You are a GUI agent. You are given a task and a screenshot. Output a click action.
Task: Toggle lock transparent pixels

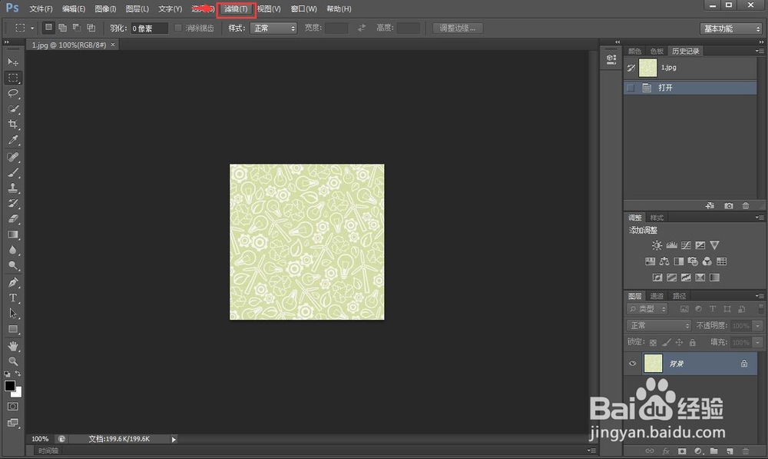(x=653, y=342)
